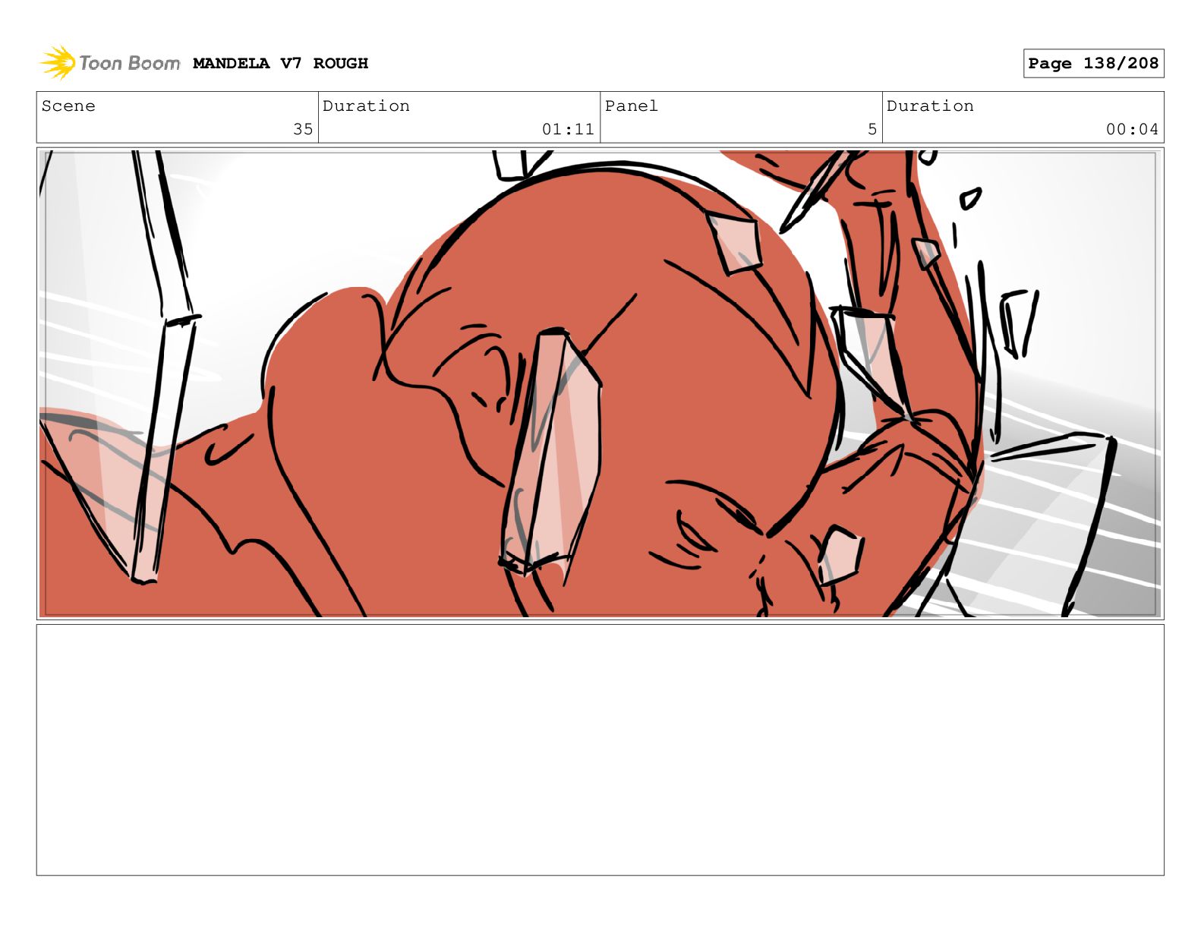Click the scene duration value '01:11'

[568, 129]
